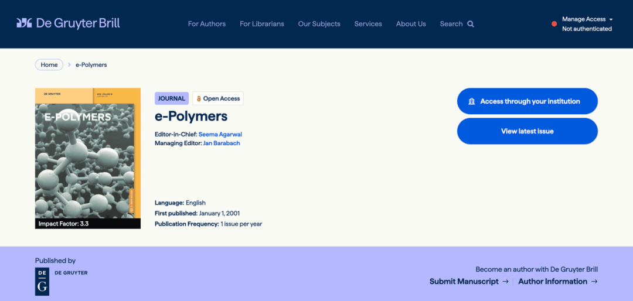The width and height of the screenshot is (633, 301).
Task: Click the institution building icon
Action: coord(471,101)
